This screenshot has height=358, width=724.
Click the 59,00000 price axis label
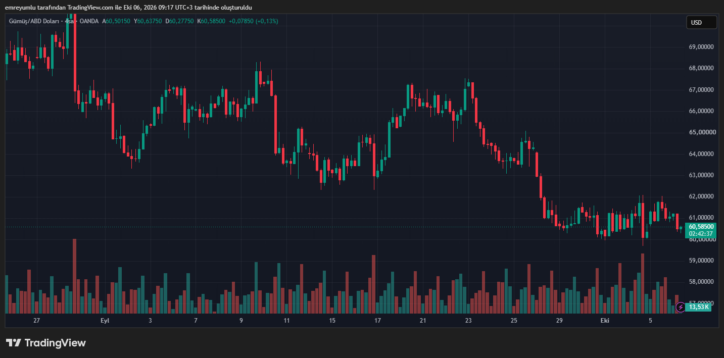[x=702, y=261]
